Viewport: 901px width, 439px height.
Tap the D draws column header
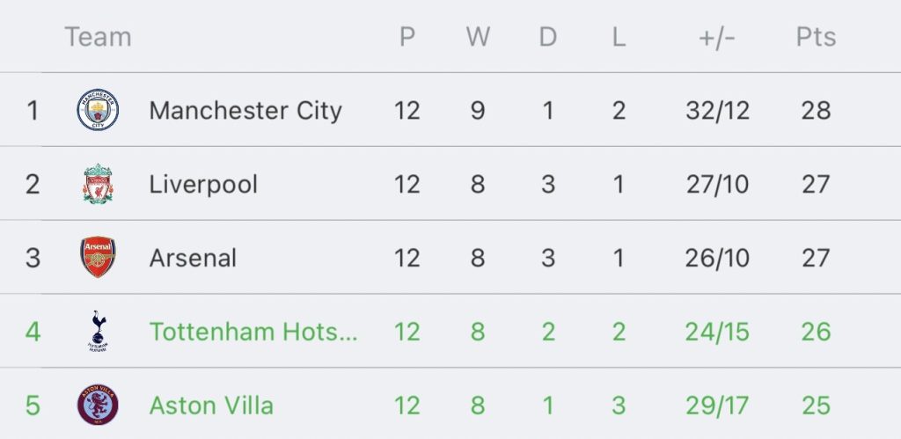(x=548, y=37)
